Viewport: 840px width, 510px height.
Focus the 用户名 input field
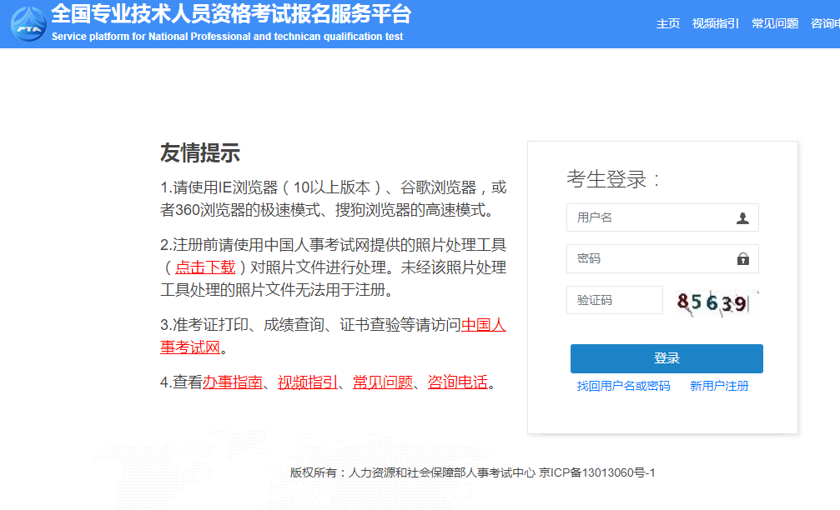(662, 217)
